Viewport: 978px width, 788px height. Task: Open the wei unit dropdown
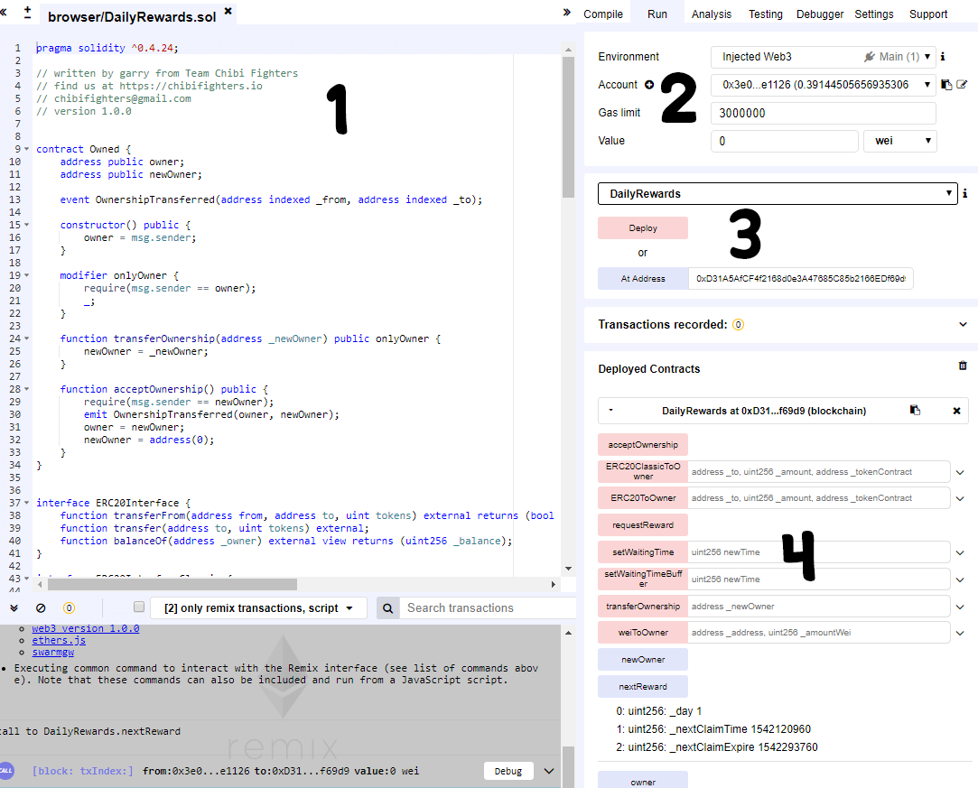tap(900, 141)
